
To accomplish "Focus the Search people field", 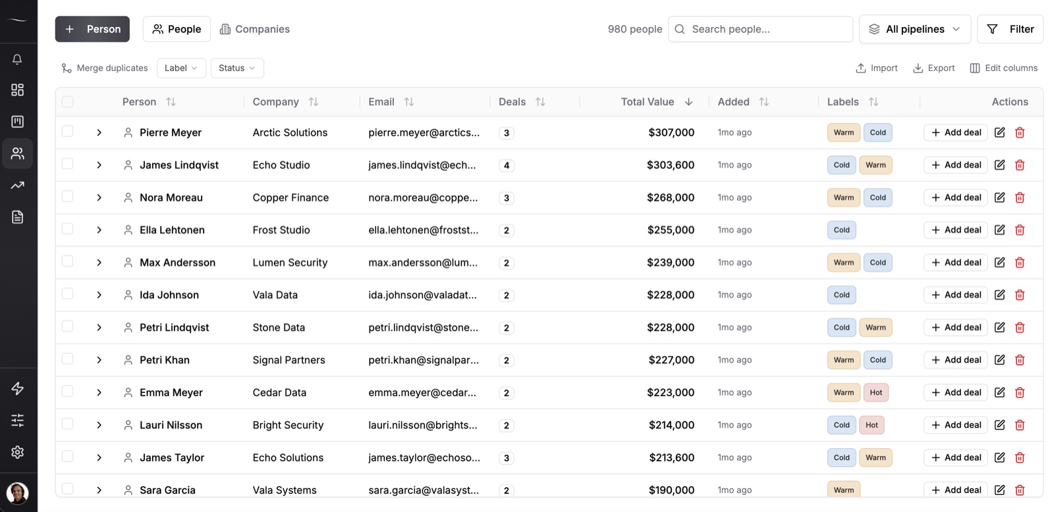I will (760, 29).
